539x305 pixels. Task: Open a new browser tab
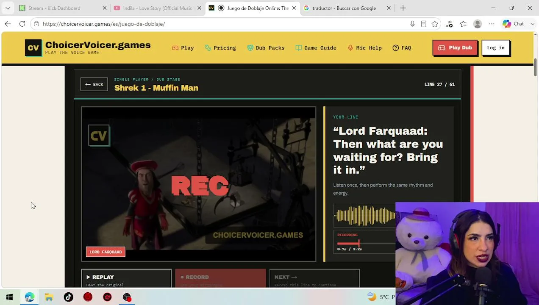(403, 8)
